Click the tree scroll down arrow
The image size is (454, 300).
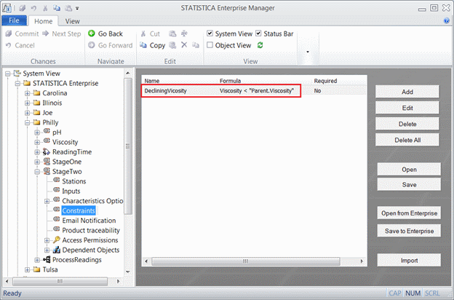(x=128, y=272)
